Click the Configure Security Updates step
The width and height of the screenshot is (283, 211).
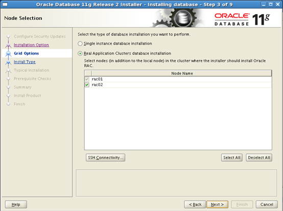pyautogui.click(x=40, y=36)
